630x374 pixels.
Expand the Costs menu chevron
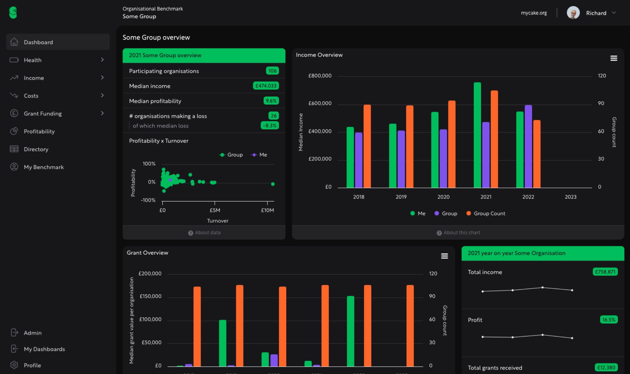coord(102,95)
